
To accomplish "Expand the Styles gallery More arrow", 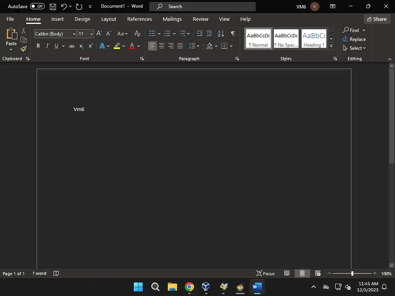I will [331, 46].
